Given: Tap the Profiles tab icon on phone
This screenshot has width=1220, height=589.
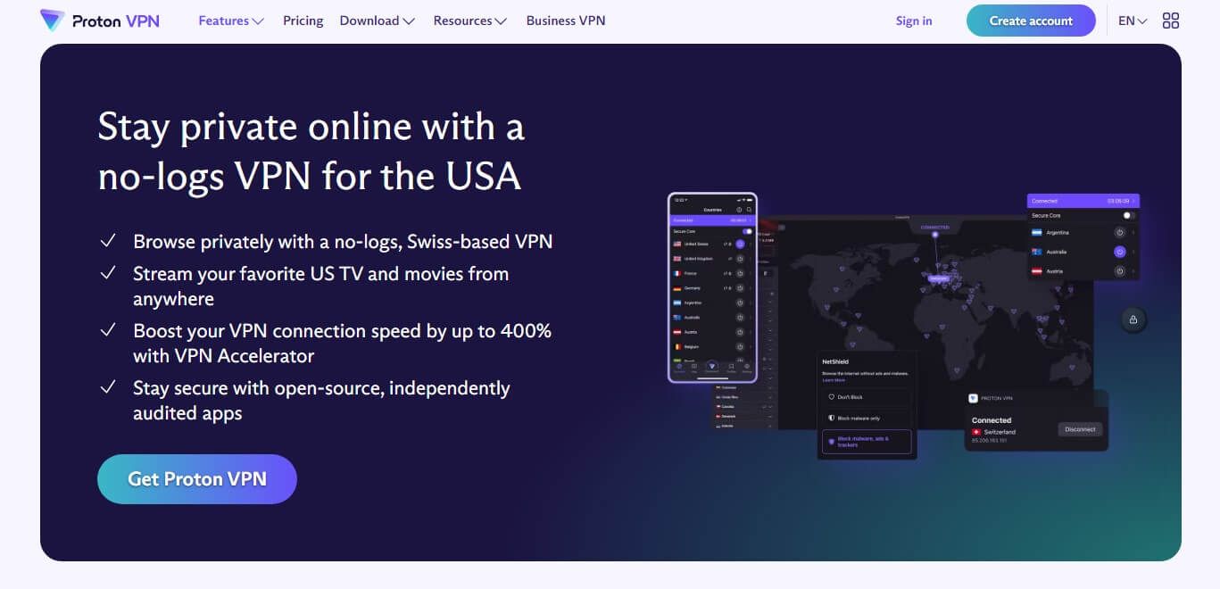Looking at the screenshot, I should pos(731,368).
